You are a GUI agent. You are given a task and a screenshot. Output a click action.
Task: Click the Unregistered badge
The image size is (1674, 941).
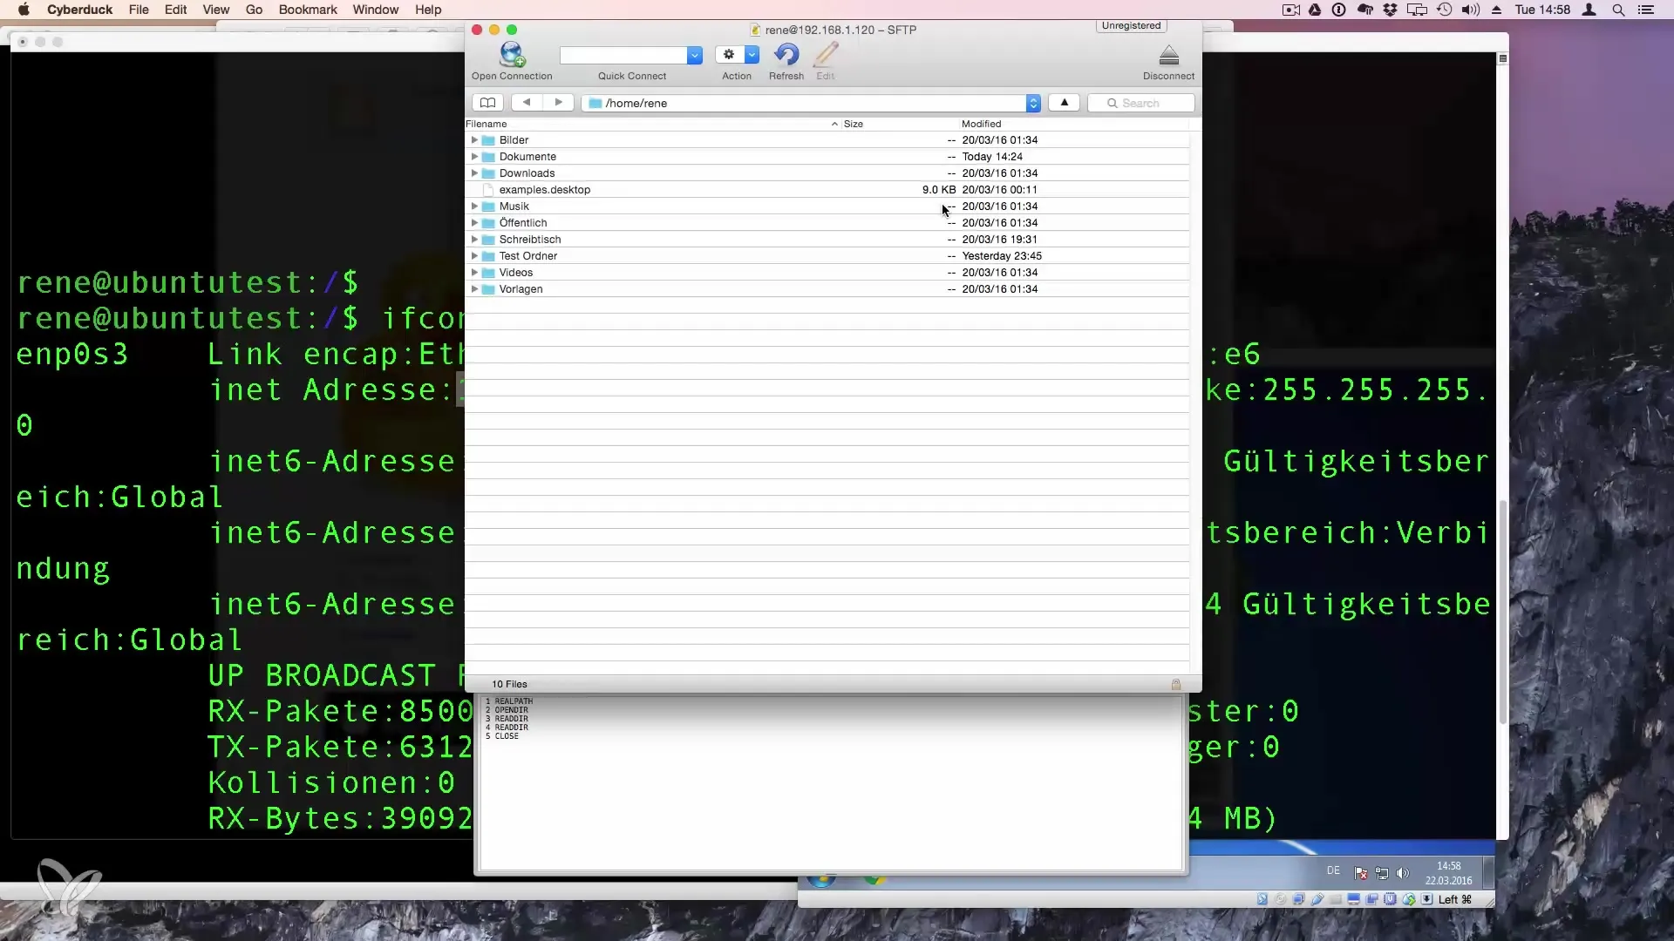click(x=1132, y=26)
